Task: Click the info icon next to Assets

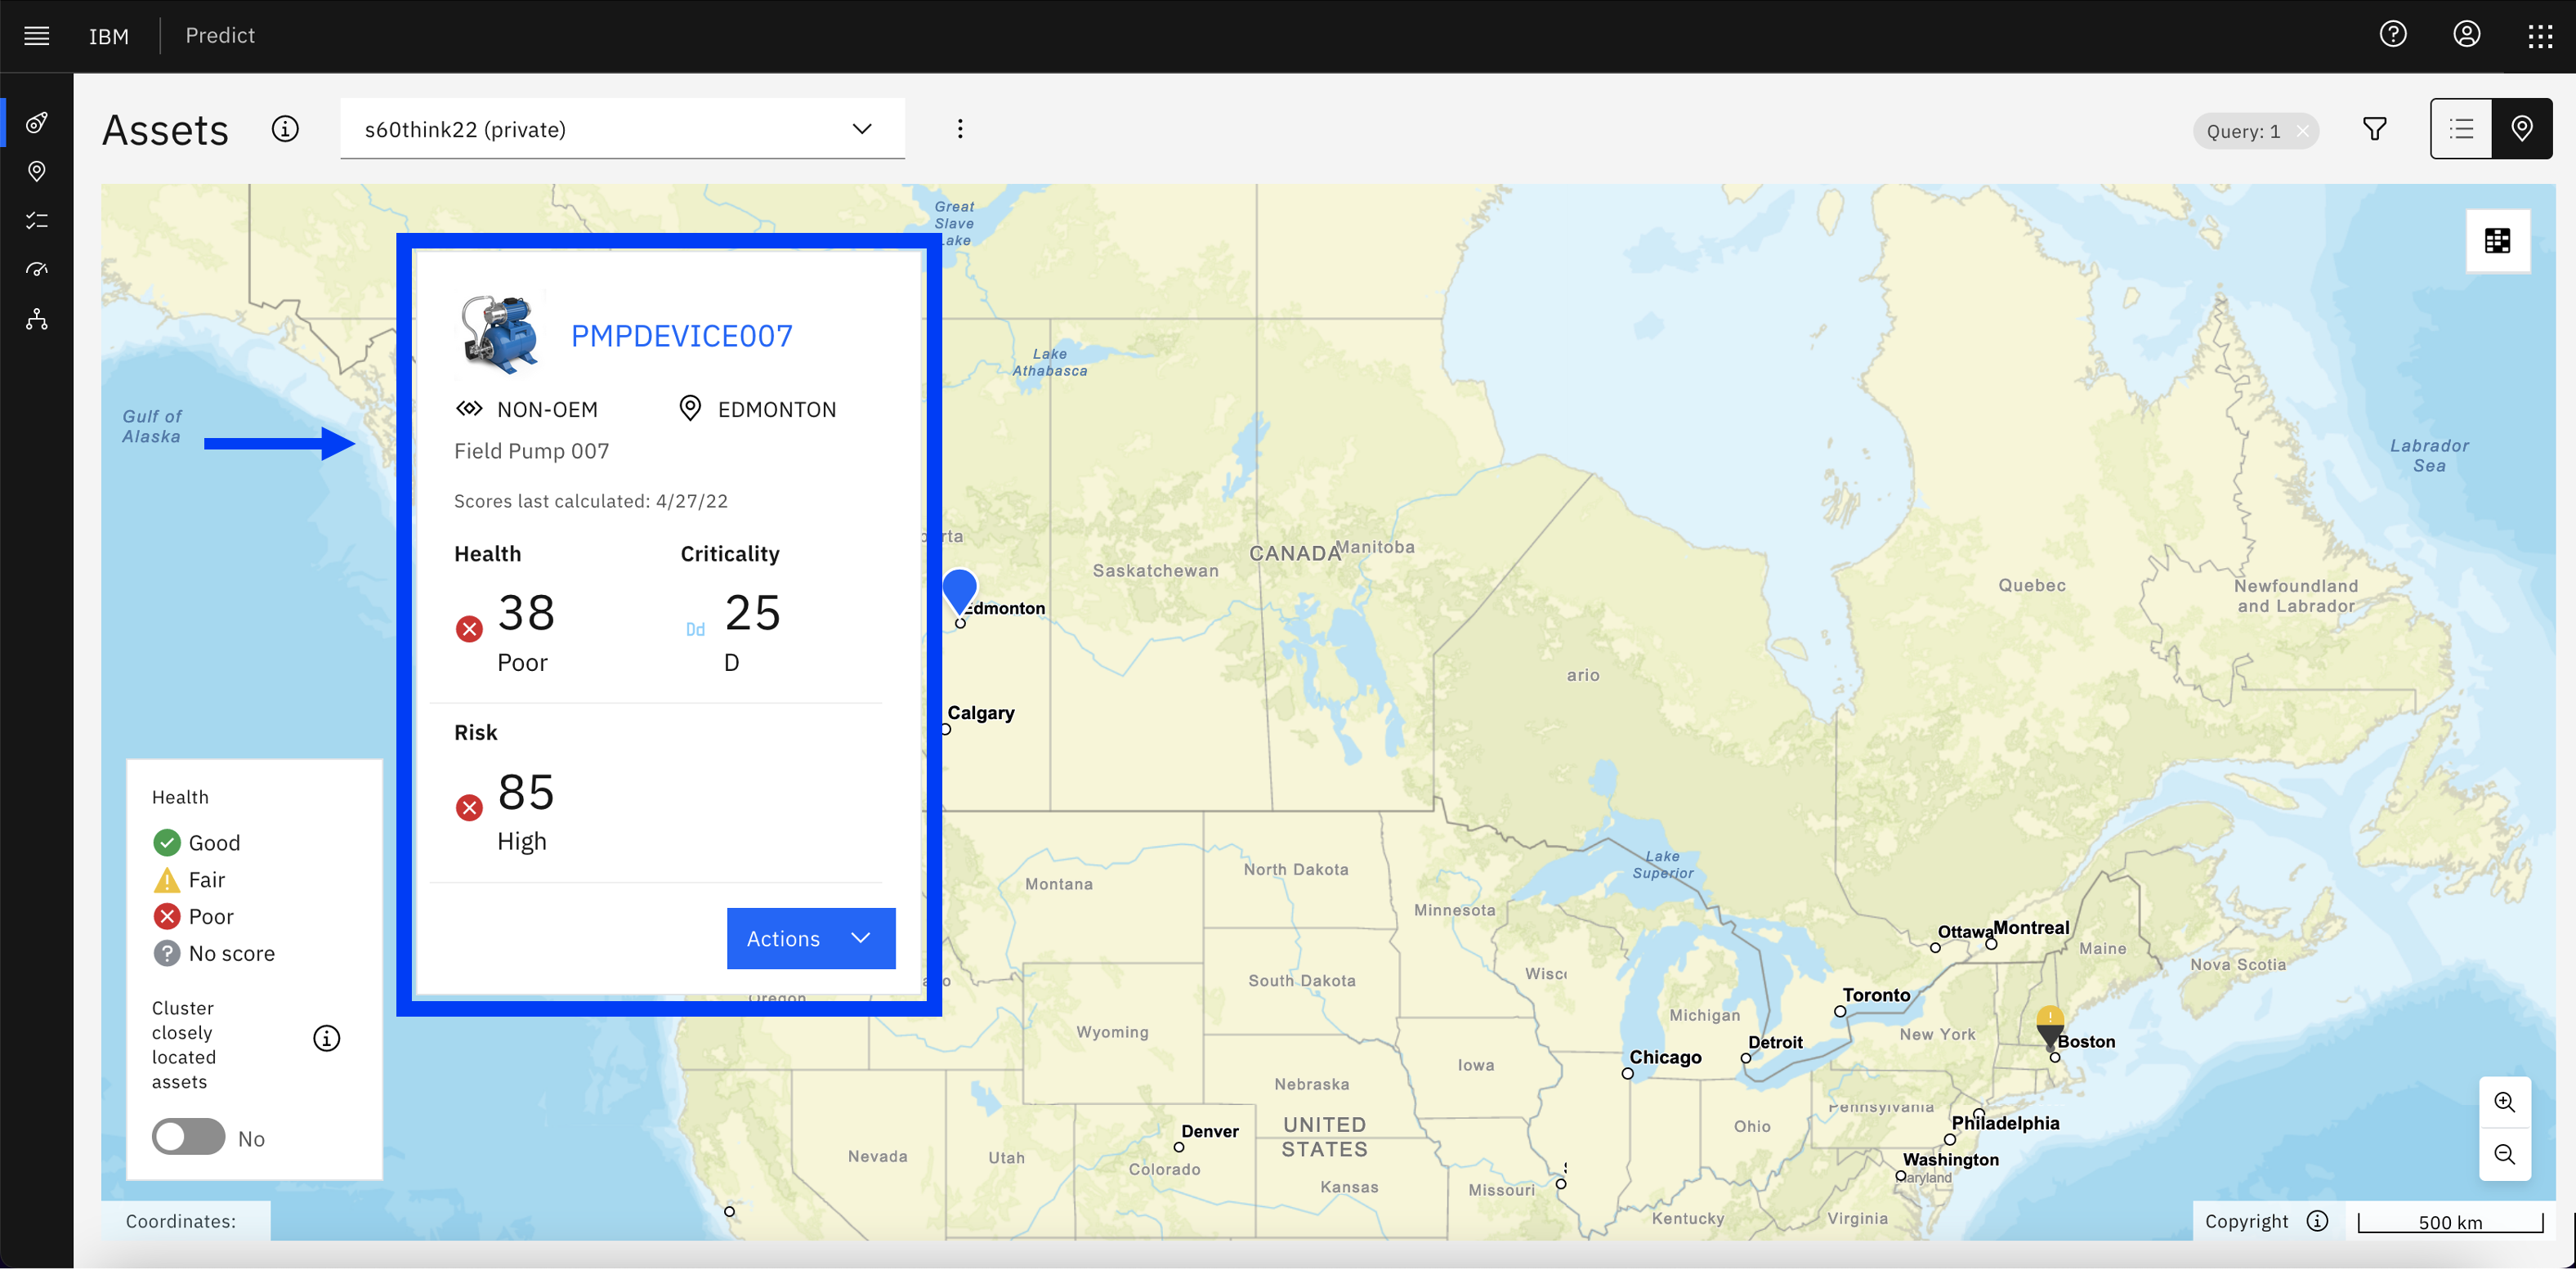Action: coord(285,129)
